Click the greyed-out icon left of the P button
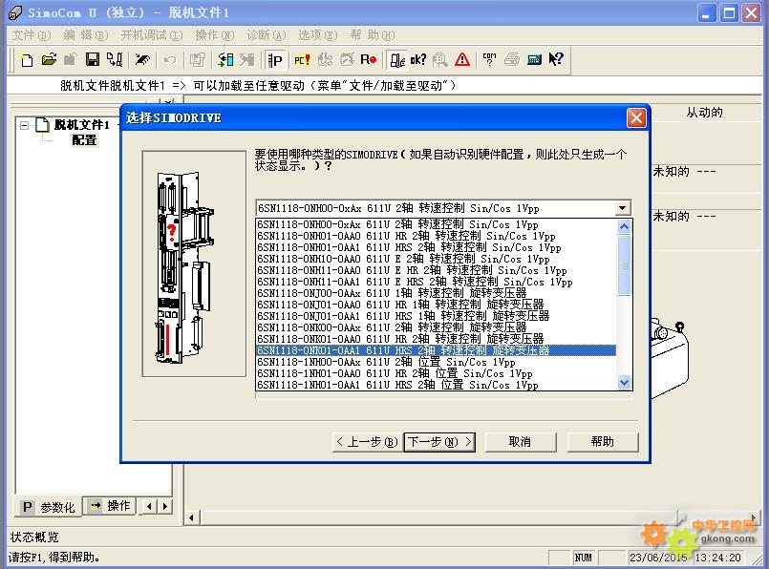The width and height of the screenshot is (769, 569). [247, 60]
